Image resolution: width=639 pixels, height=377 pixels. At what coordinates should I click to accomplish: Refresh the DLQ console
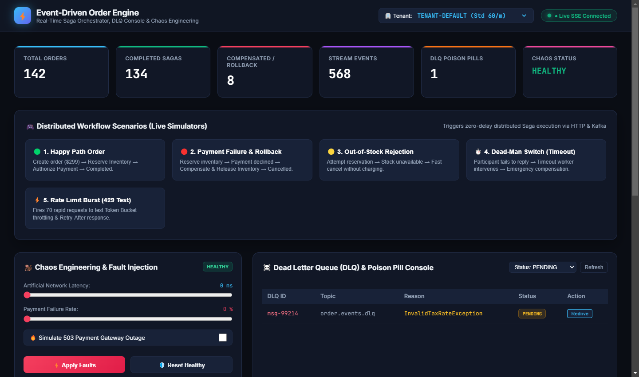[594, 267]
